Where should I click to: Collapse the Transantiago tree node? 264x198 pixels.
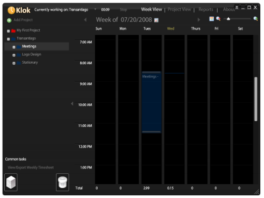[8, 39]
